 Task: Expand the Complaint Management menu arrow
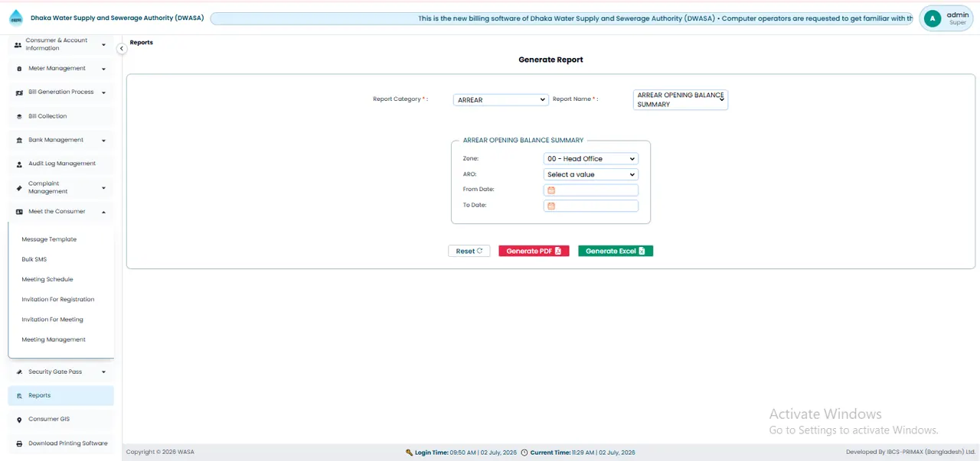(x=103, y=187)
